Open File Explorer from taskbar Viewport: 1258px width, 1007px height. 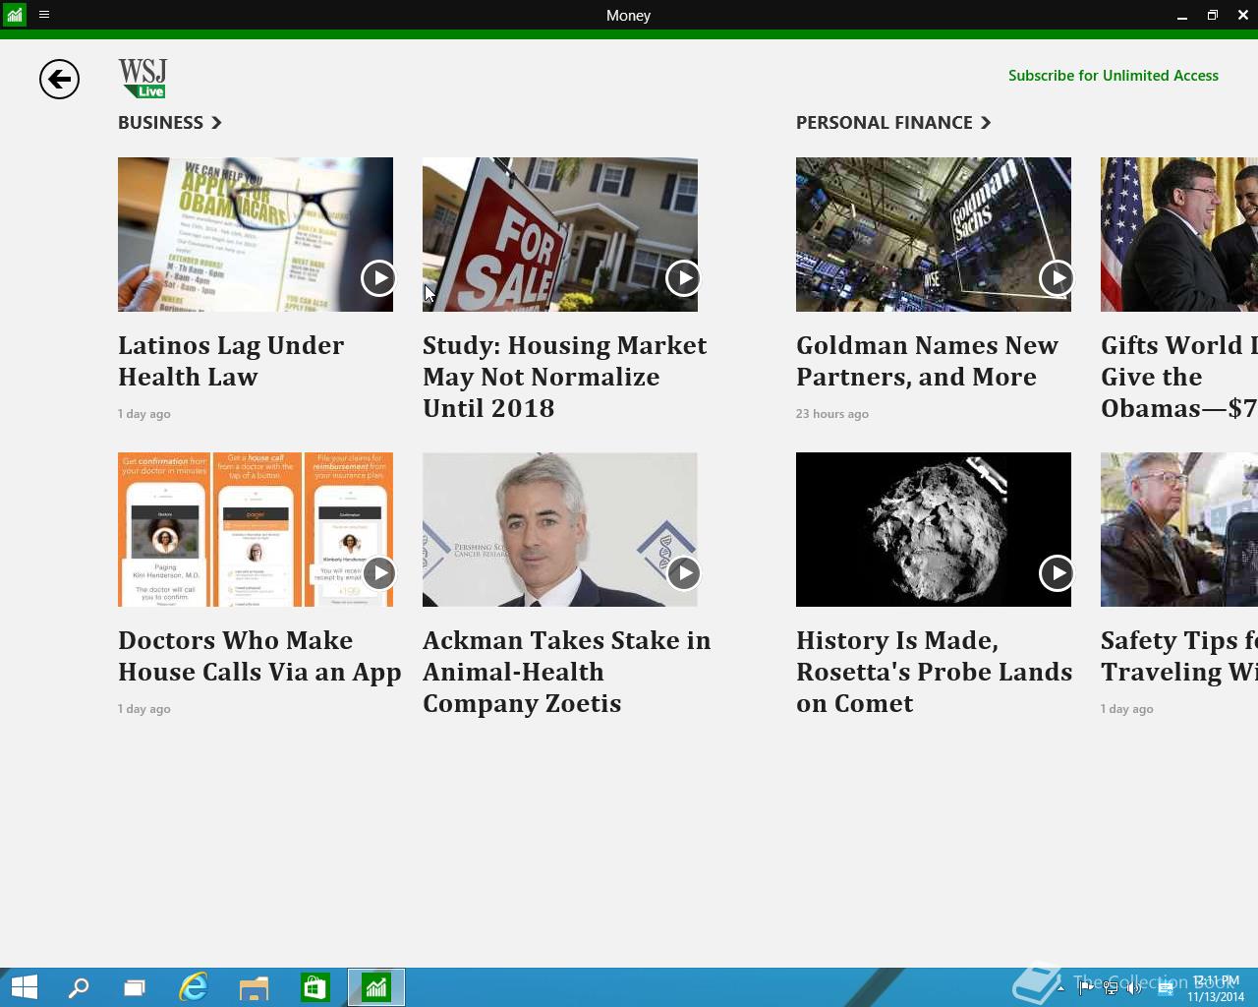click(x=254, y=987)
